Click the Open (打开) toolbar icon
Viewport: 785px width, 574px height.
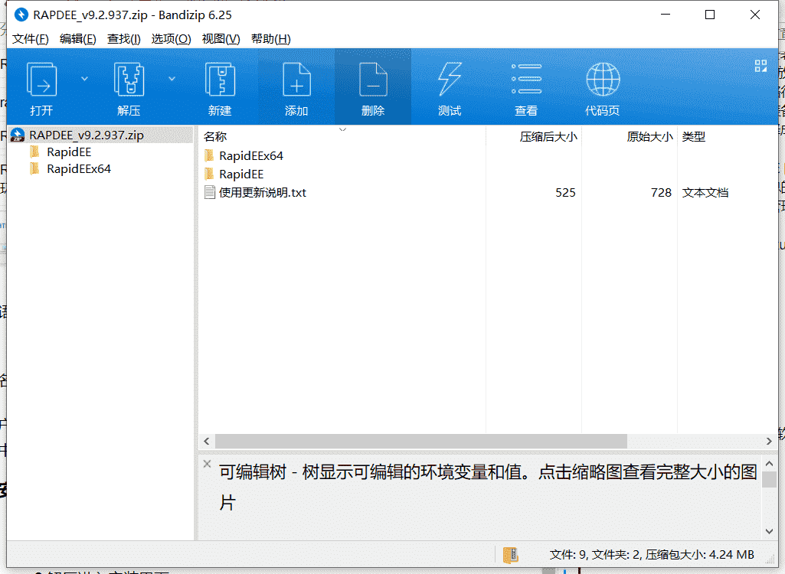tap(41, 79)
